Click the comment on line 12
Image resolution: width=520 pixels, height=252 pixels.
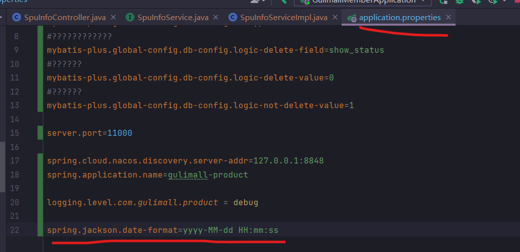(64, 92)
